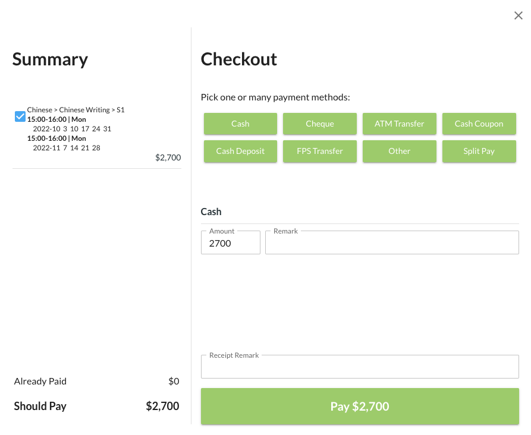Enable Split Pay option
This screenshot has width=531, height=435.
[479, 151]
